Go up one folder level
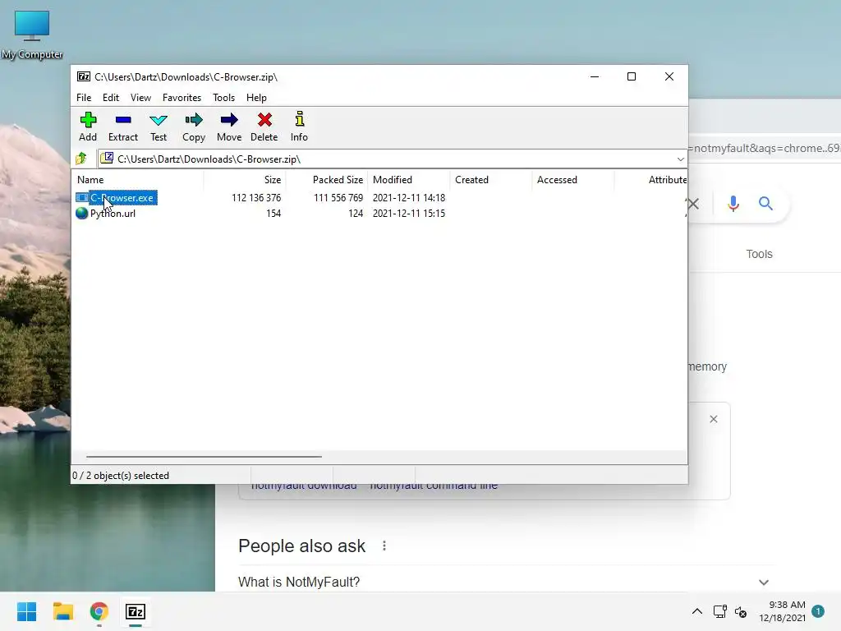Image resolution: width=841 pixels, height=631 pixels. (x=81, y=159)
